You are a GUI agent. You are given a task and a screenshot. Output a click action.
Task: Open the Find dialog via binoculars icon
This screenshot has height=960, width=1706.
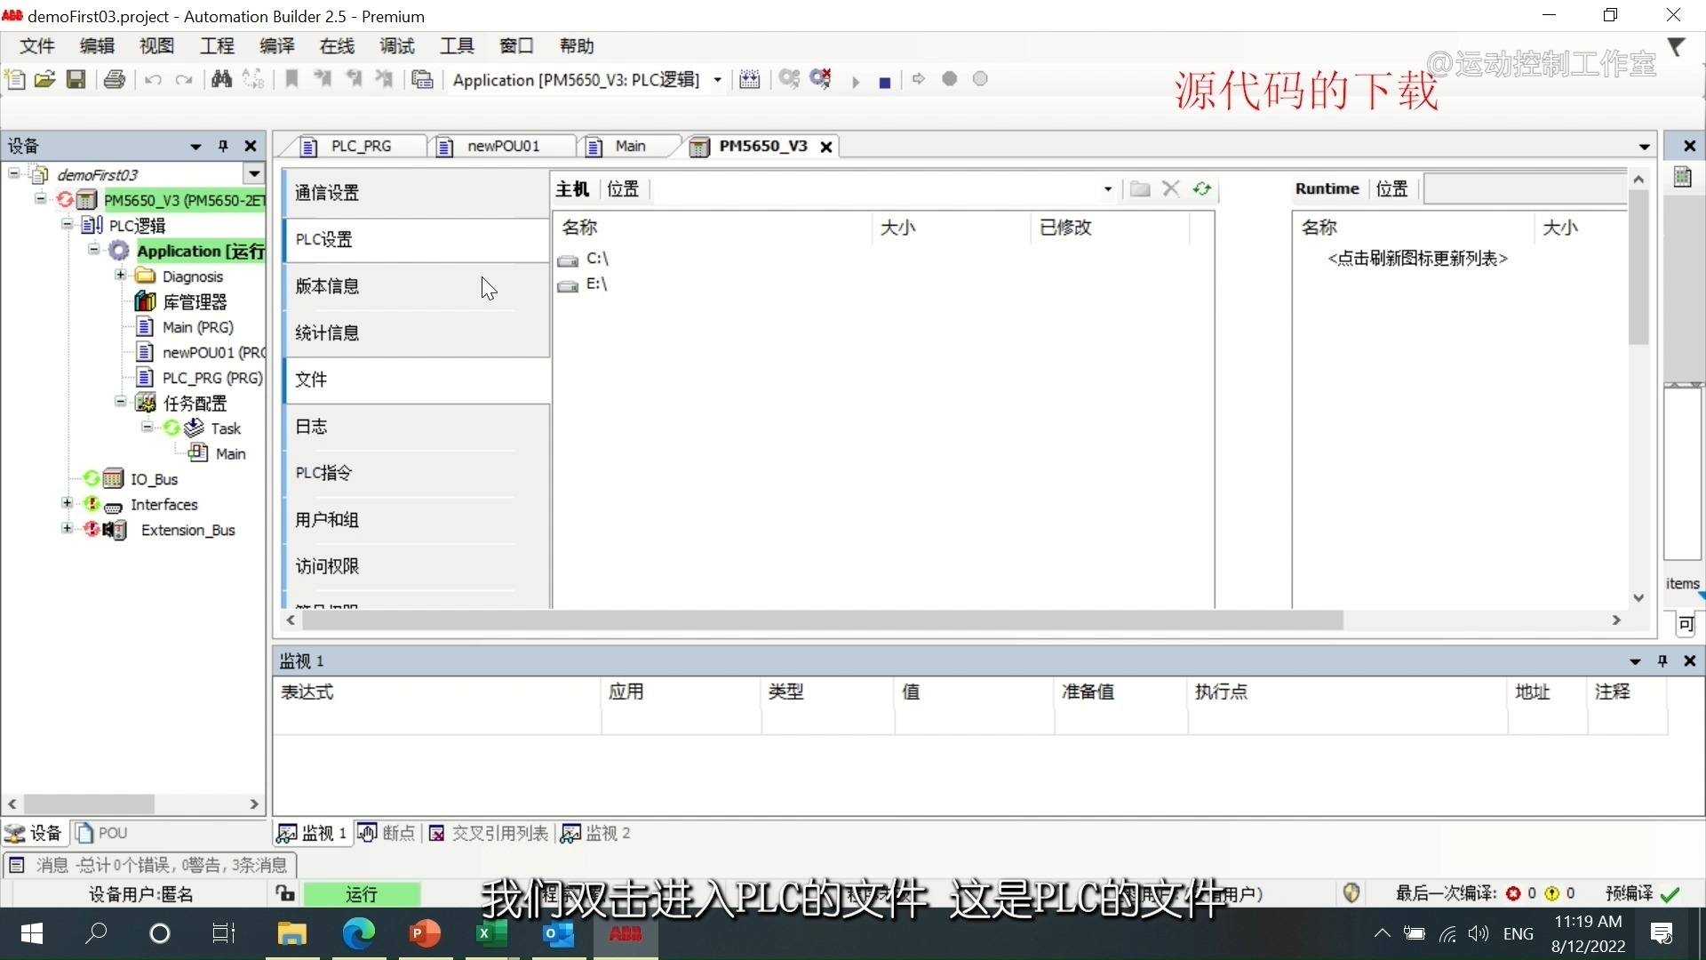click(x=221, y=79)
